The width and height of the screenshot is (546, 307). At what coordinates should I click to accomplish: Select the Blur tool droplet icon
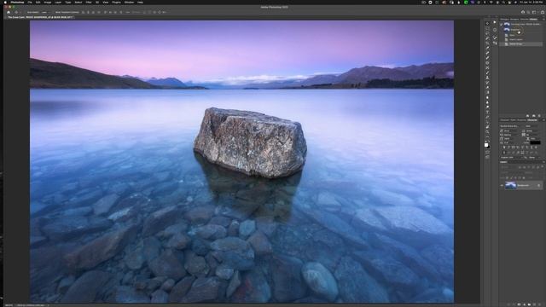[487, 97]
